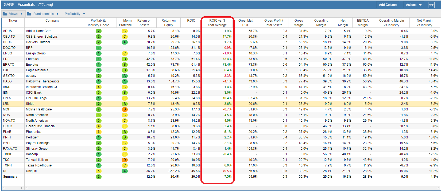441x191 pixels.
Task: Click the ticker pane scrollbar right arrow
Action: [22, 188]
